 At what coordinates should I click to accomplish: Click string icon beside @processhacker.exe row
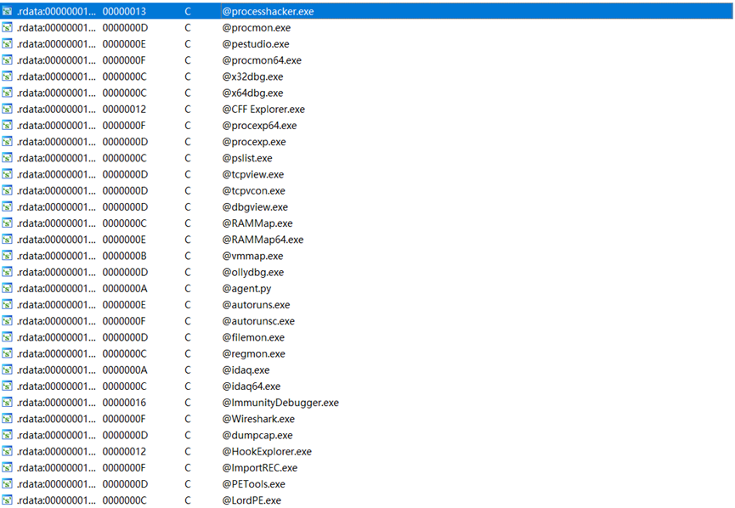coord(7,11)
